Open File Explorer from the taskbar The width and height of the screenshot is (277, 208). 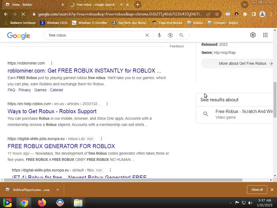pos(78,203)
